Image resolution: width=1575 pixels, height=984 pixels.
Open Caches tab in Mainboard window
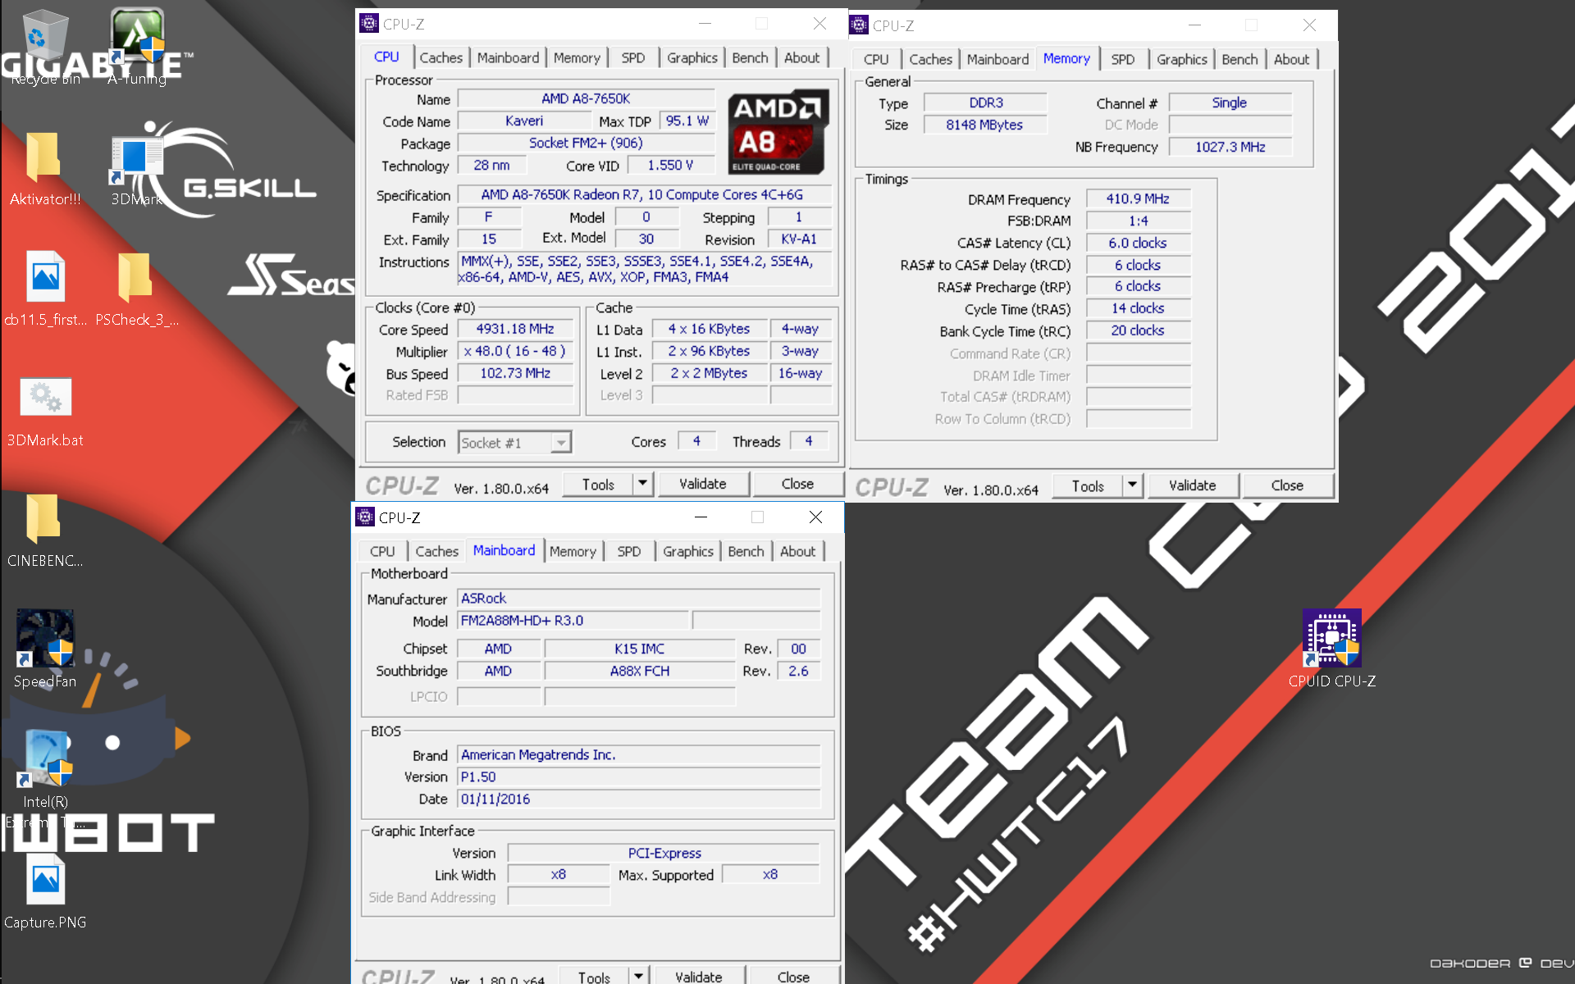[x=437, y=551]
